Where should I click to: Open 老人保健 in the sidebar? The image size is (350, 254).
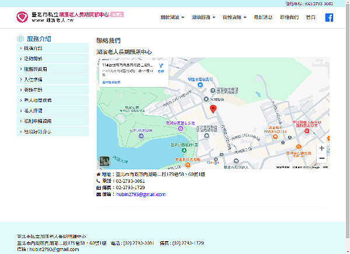click(x=52, y=110)
